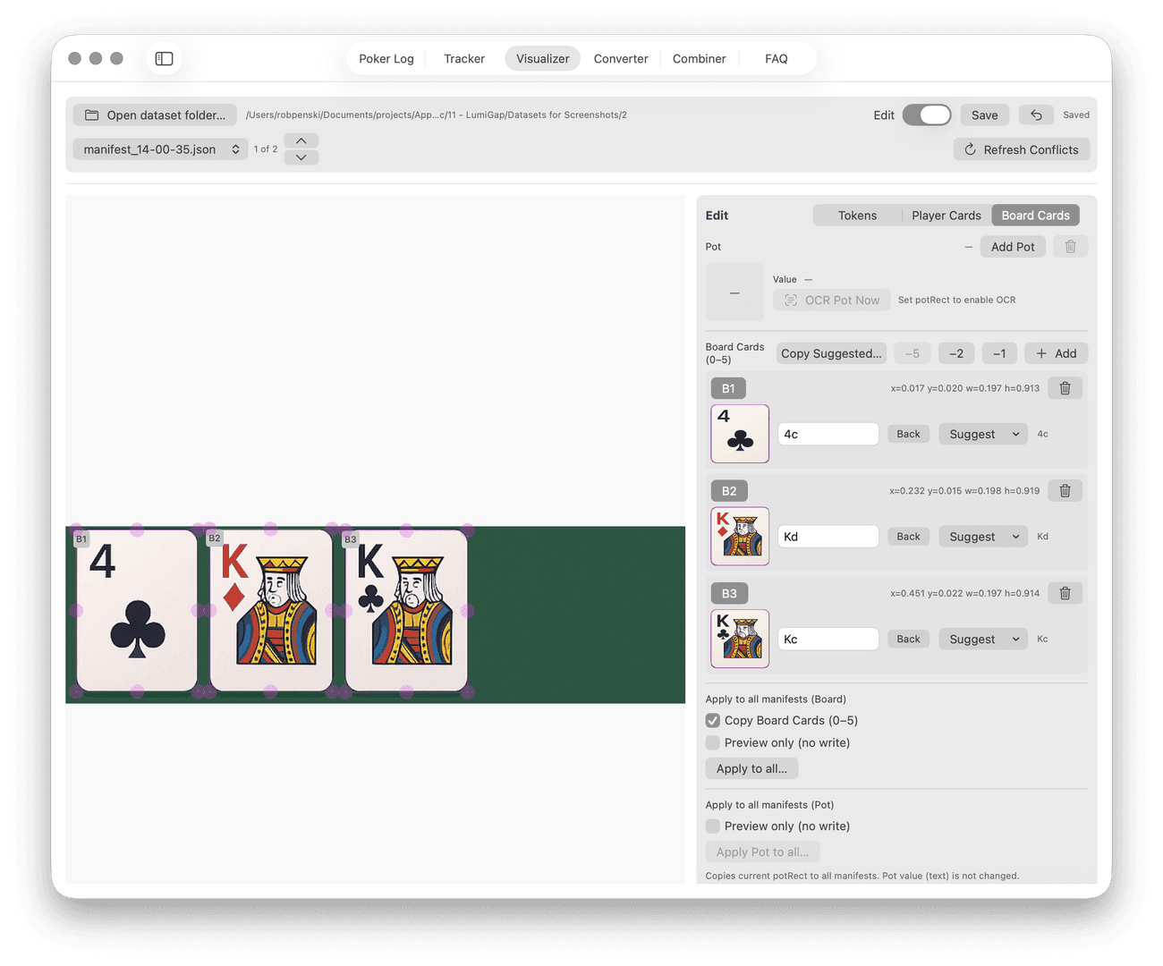Click Apply Pot to all... button
This screenshot has width=1163, height=966.
pyautogui.click(x=762, y=852)
